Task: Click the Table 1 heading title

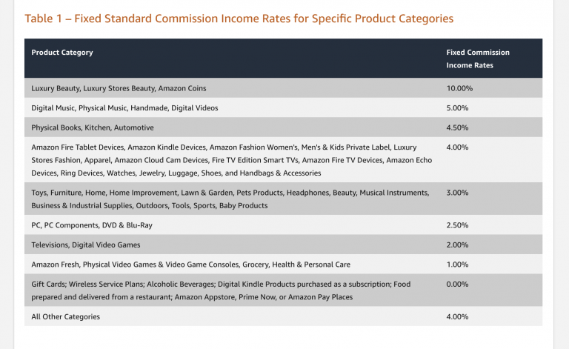Action: click(x=239, y=18)
